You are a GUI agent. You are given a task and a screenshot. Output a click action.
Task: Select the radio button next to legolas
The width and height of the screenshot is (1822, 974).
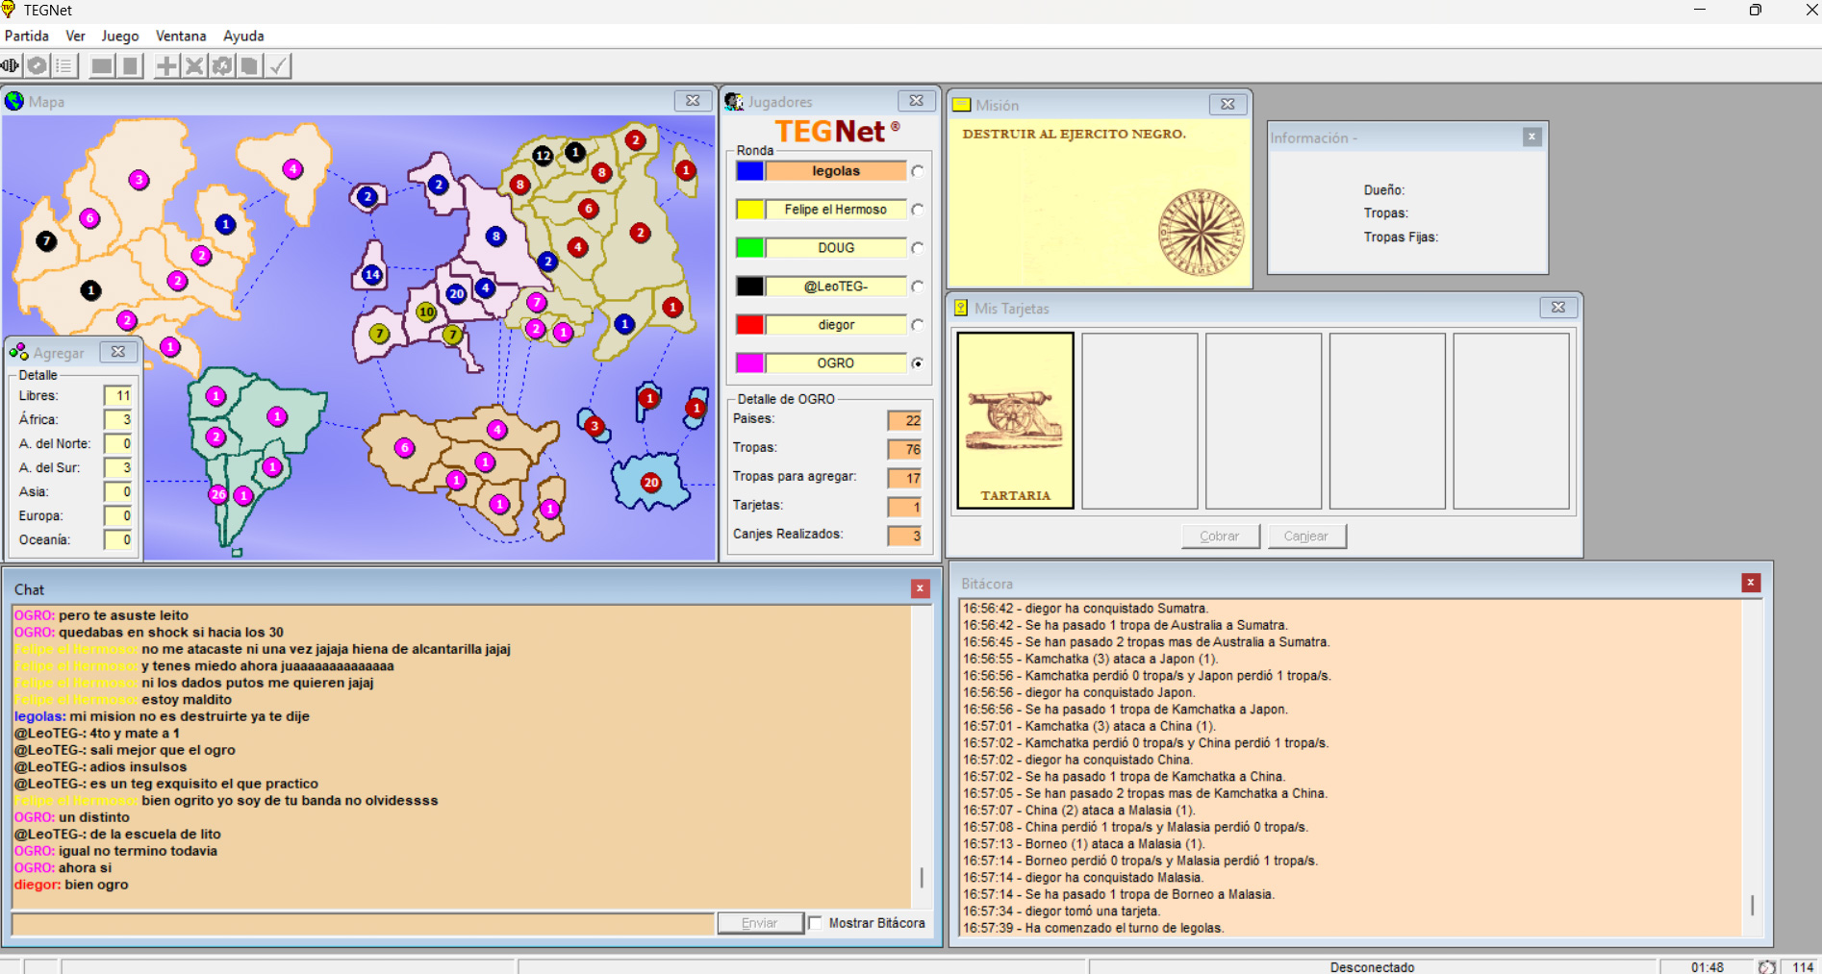pos(918,171)
